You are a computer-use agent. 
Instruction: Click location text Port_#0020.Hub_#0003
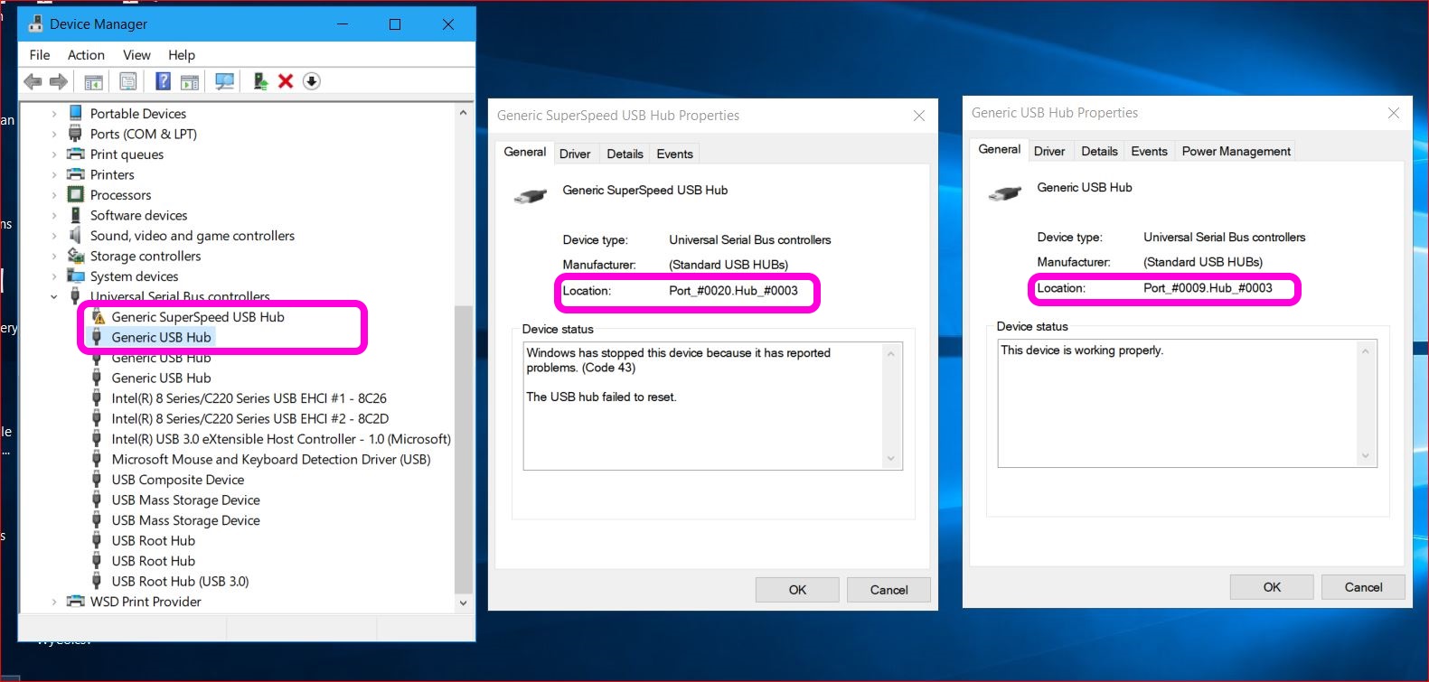pyautogui.click(x=733, y=291)
